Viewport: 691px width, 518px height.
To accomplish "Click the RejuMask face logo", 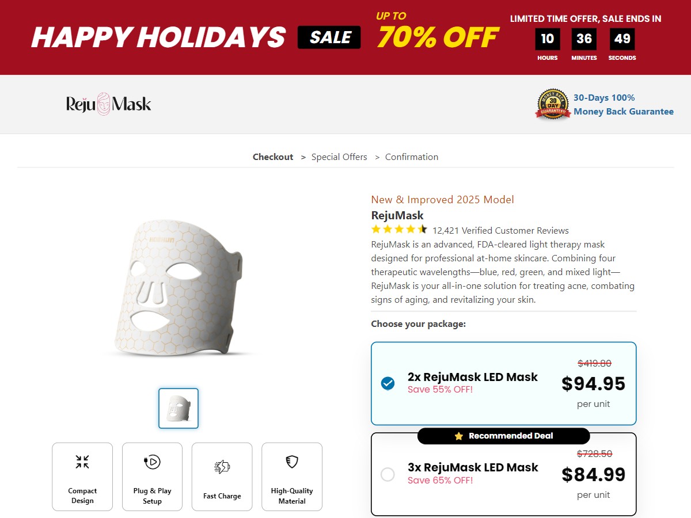I will [x=102, y=102].
